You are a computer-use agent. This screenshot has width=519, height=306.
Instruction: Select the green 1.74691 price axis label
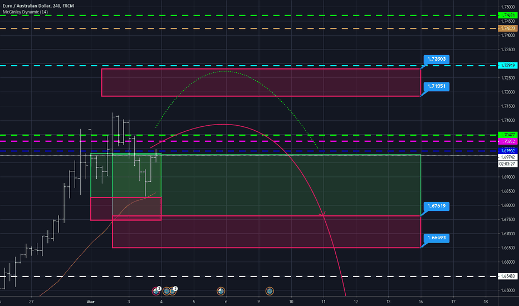pyautogui.click(x=507, y=15)
